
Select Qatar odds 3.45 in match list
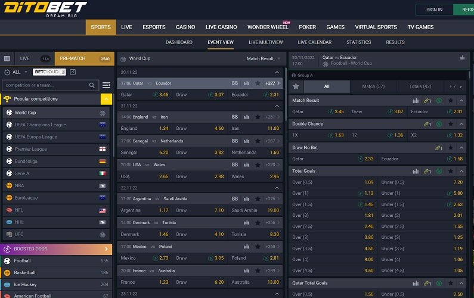pos(160,94)
